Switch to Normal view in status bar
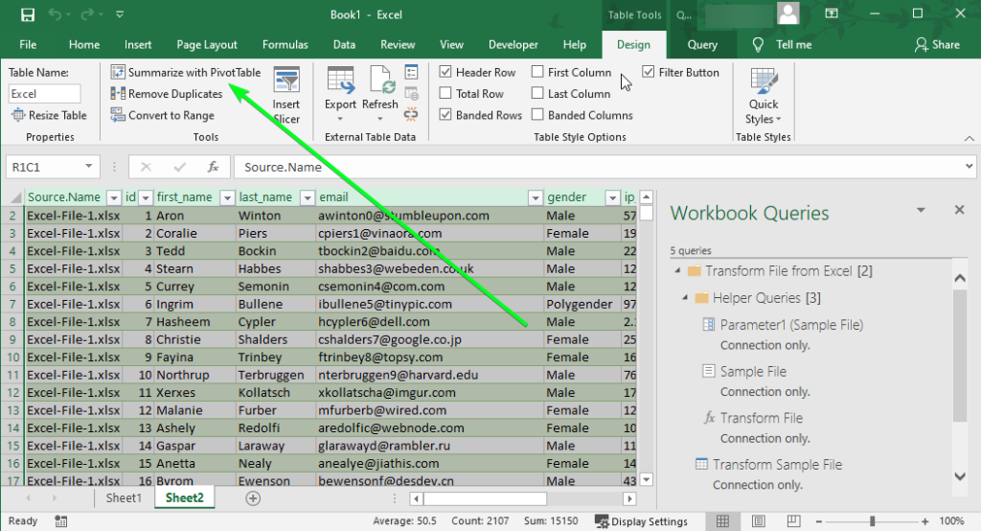This screenshot has width=981, height=531. [722, 521]
